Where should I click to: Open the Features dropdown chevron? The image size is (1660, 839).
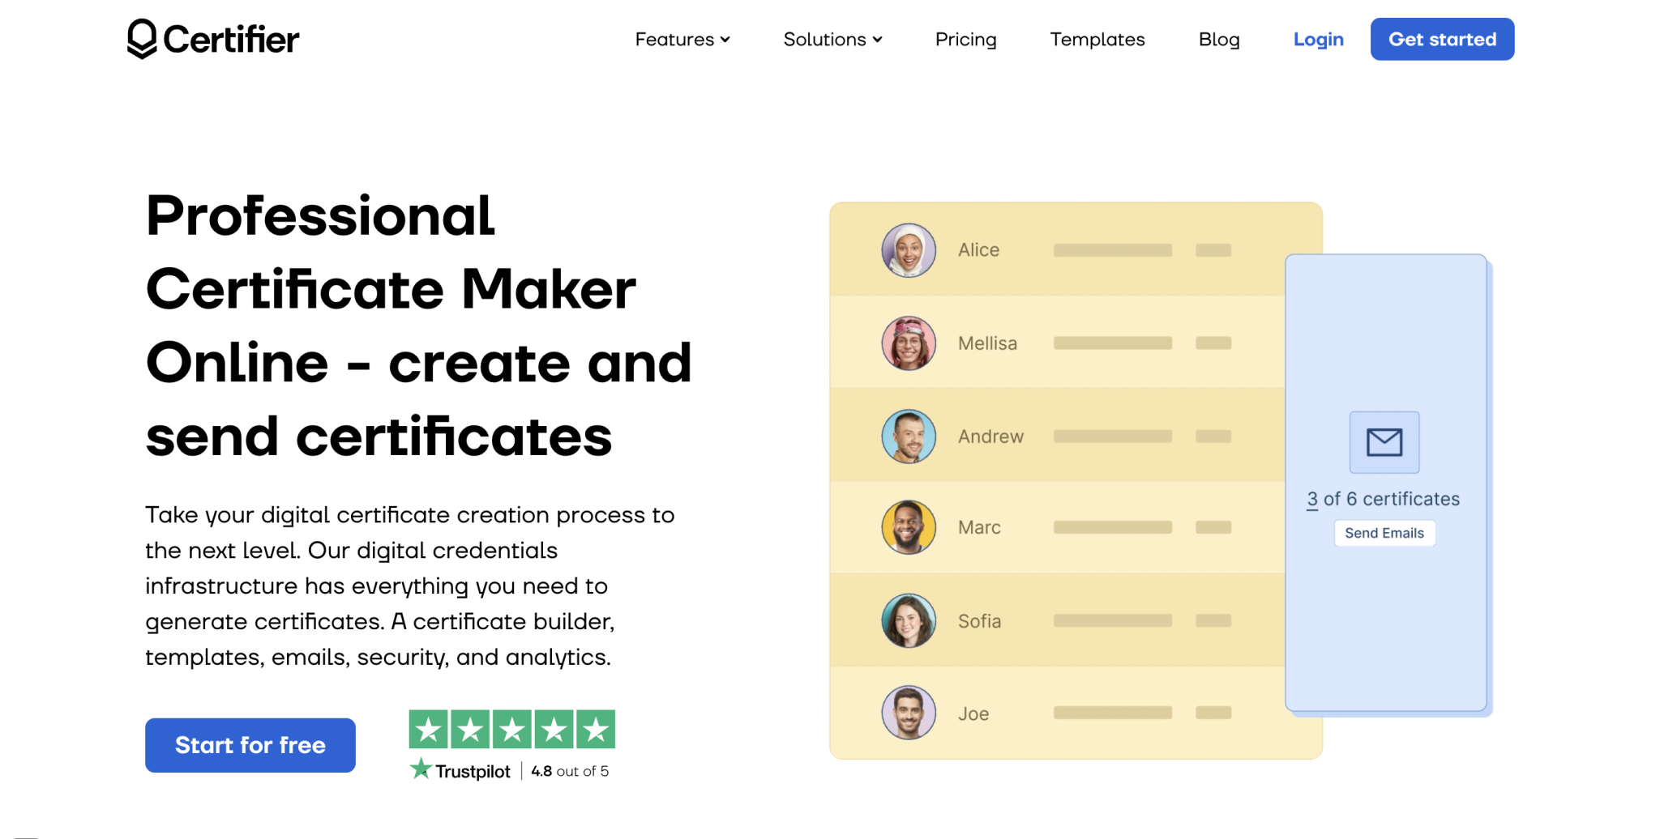(725, 39)
